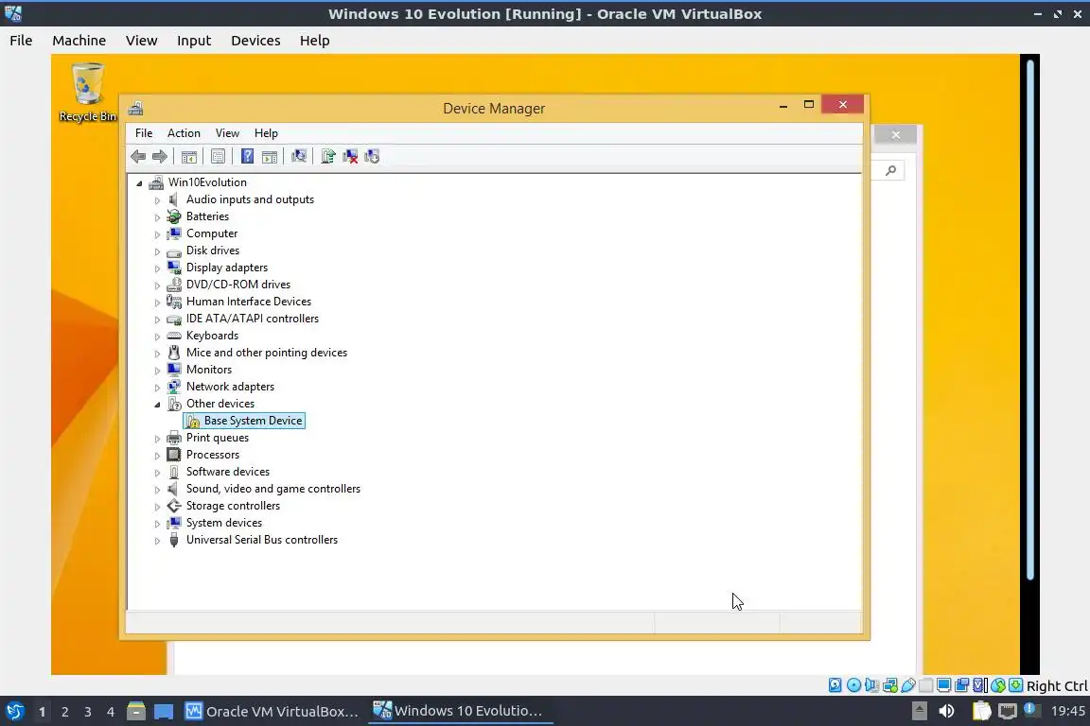Click Scan for hardware changes toolbar icon
1090x726 pixels.
(x=299, y=156)
